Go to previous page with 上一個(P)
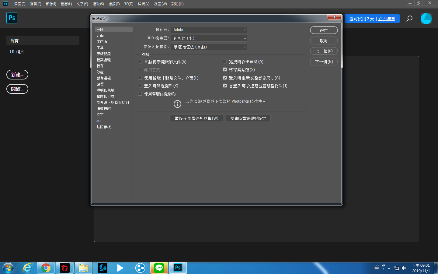Image resolution: width=438 pixels, height=274 pixels. point(324,51)
